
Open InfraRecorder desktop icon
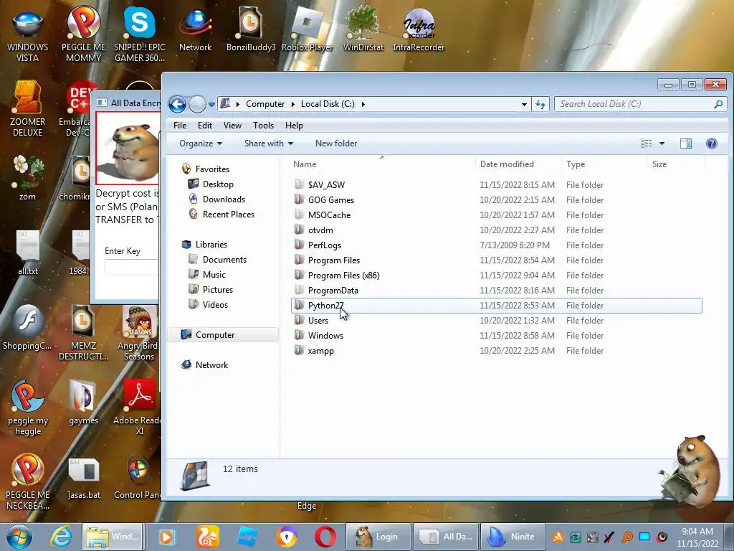[x=419, y=29]
